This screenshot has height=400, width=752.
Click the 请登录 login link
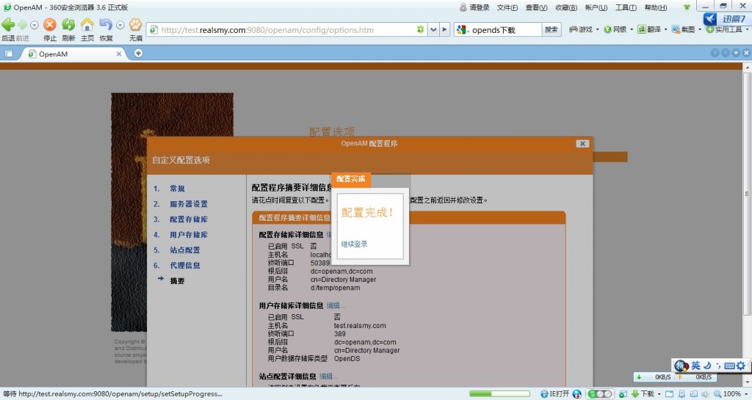click(x=479, y=7)
